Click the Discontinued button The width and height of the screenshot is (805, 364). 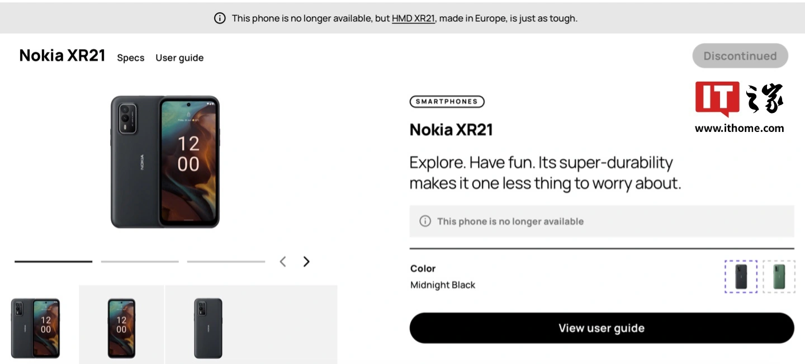coord(740,56)
